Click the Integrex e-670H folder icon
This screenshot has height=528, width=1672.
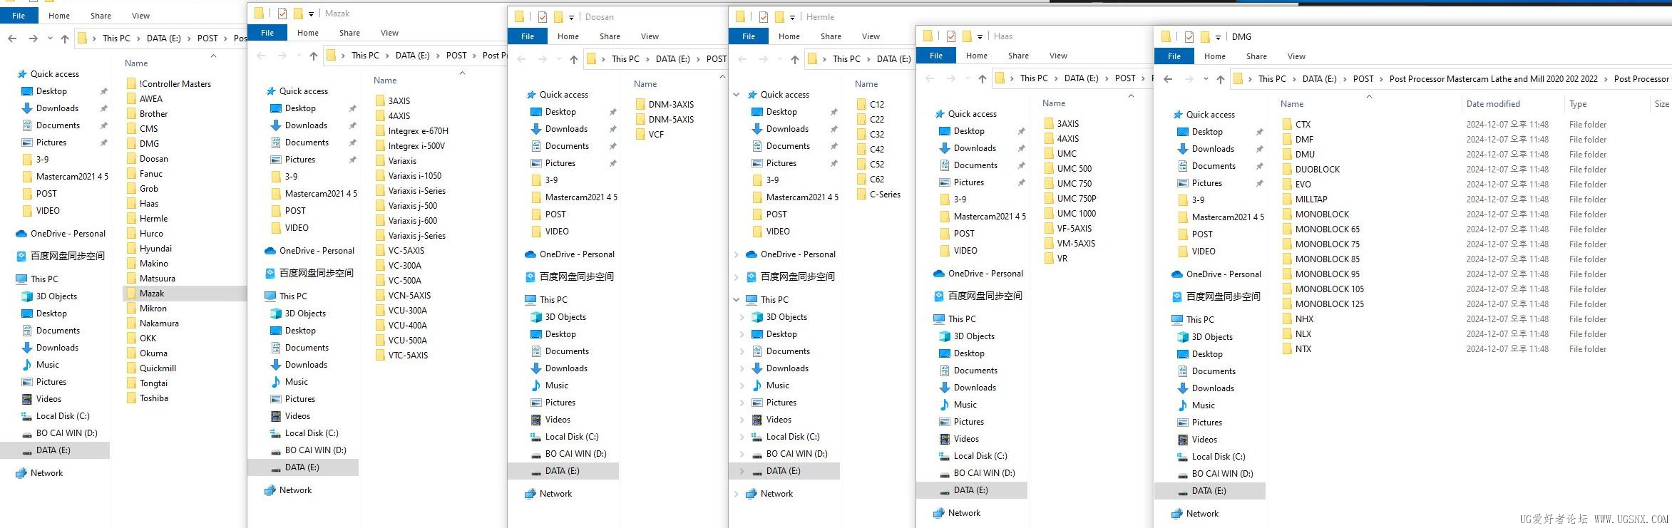380,131
